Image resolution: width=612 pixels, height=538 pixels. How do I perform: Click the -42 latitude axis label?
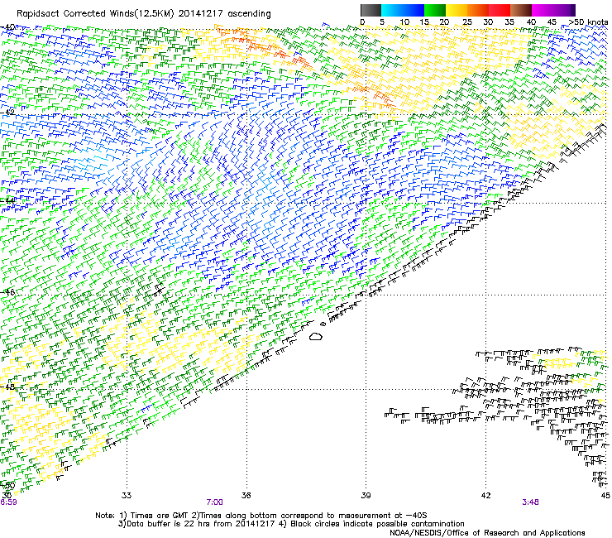(x=7, y=112)
